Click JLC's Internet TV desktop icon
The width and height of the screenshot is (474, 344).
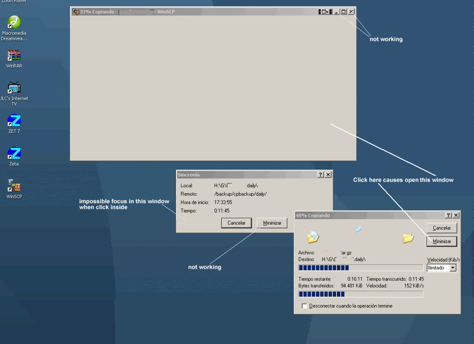click(x=14, y=88)
